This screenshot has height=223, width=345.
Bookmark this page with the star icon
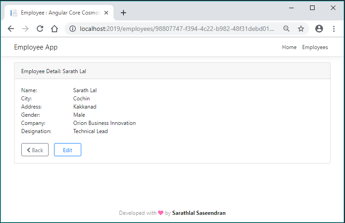301,29
